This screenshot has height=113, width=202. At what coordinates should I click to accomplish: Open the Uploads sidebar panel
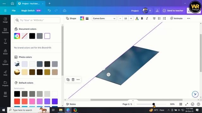coord(5,62)
